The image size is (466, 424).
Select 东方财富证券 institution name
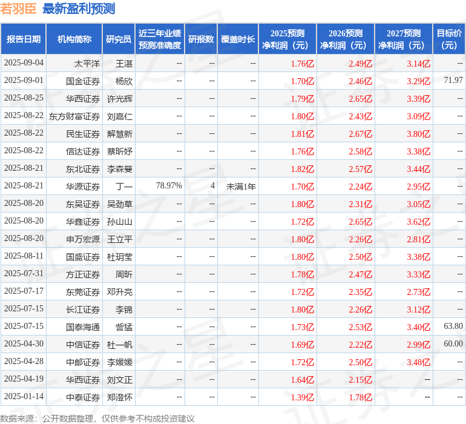[74, 116]
